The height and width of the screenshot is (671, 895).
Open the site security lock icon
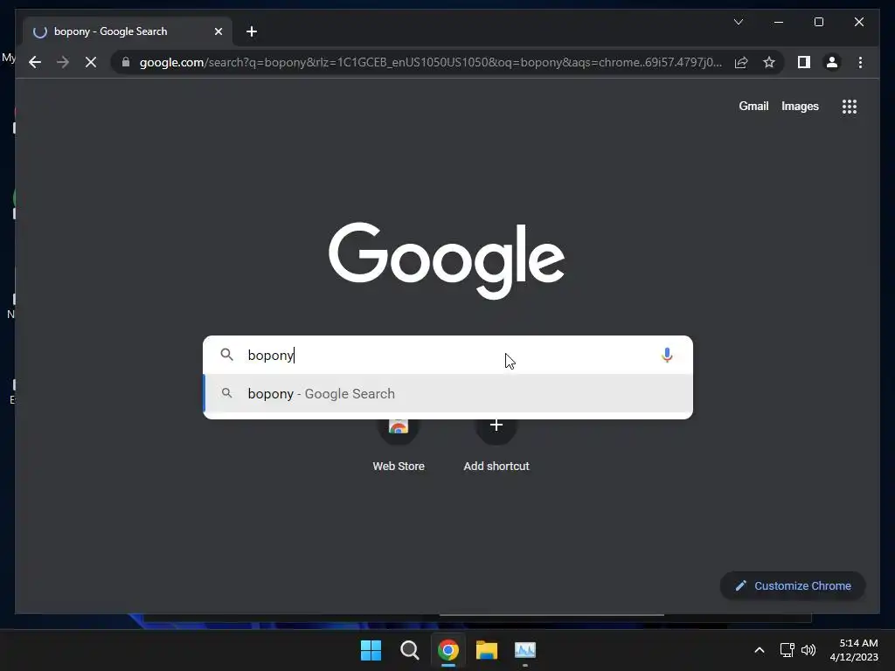point(126,62)
